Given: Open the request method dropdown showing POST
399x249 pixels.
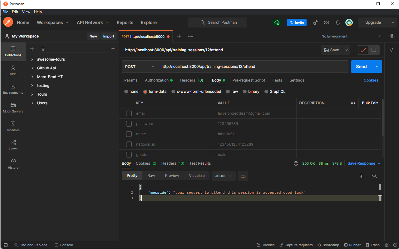Looking at the screenshot, I should [x=140, y=66].
